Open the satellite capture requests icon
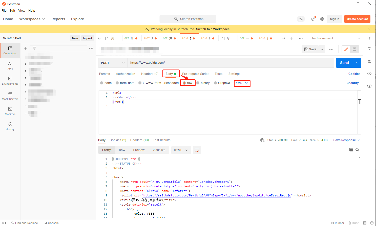Viewport: 376px width, 226px height. click(314, 19)
